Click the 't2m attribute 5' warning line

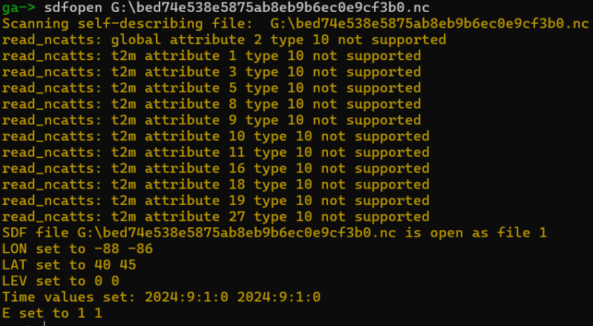212,88
